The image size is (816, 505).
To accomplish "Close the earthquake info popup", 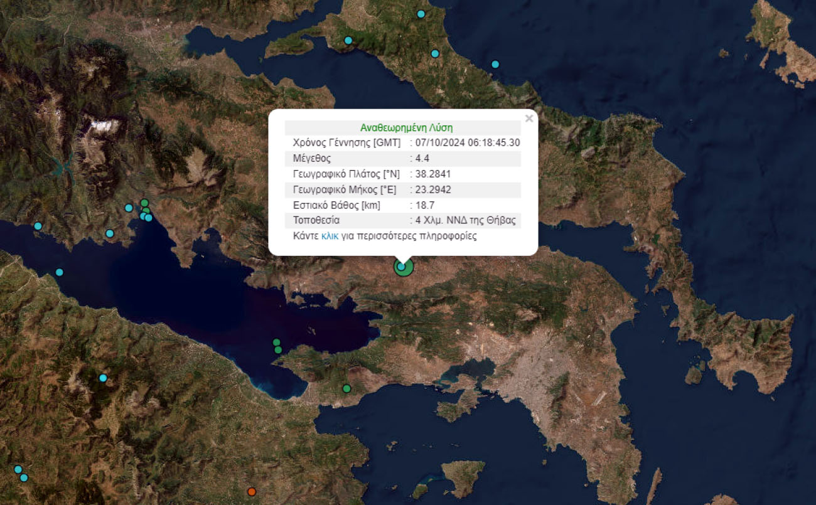I will 529,118.
